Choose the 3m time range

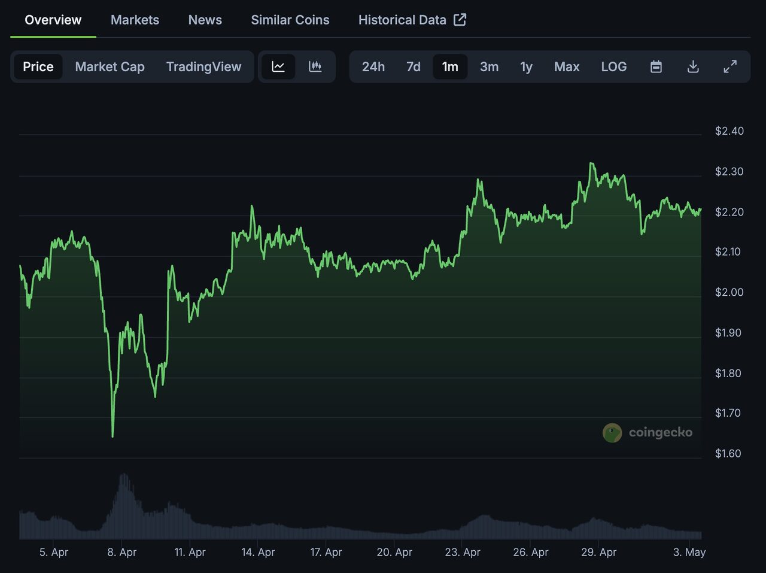click(x=489, y=66)
